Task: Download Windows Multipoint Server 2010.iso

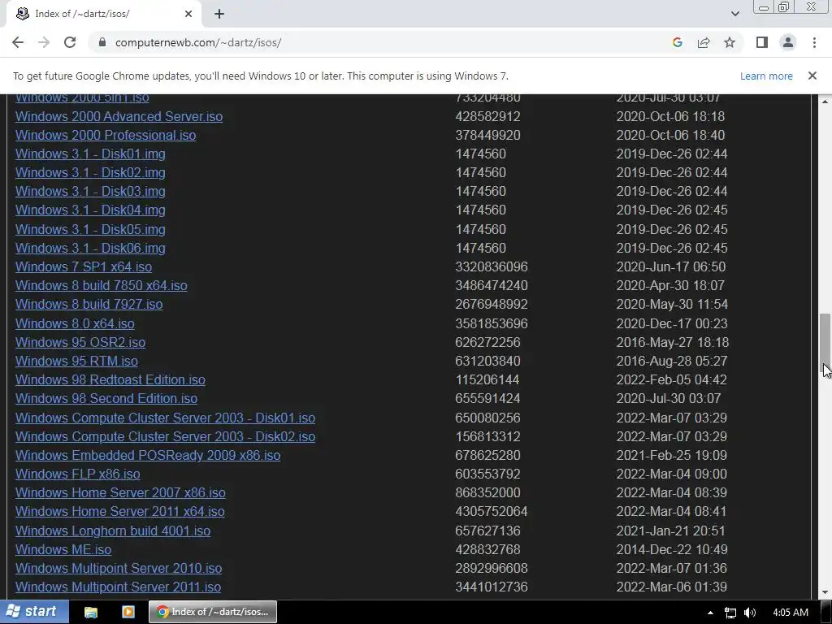Action: 119,568
